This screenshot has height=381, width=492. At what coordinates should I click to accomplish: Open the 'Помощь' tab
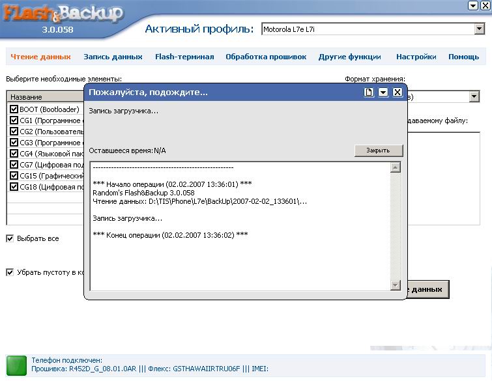pos(463,57)
